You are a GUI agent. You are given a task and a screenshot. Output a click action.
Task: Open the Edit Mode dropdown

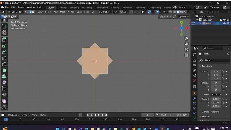[x=16, y=12]
